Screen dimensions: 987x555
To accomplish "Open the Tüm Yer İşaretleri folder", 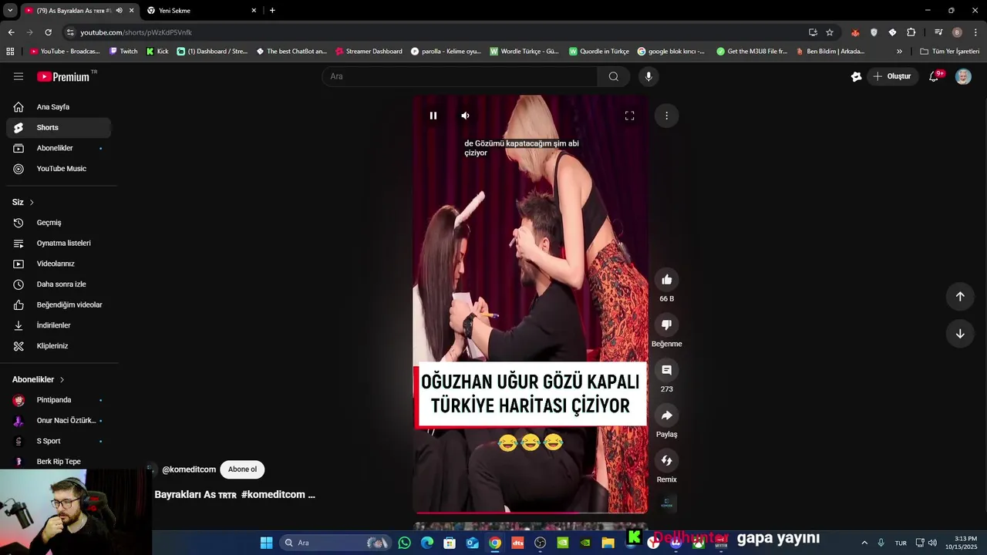I will click(x=949, y=52).
